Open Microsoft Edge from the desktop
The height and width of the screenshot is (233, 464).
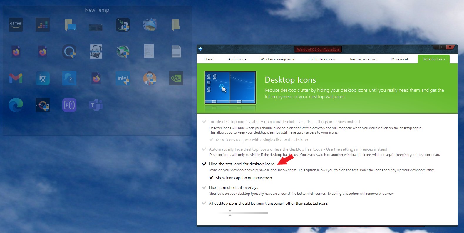tap(16, 105)
